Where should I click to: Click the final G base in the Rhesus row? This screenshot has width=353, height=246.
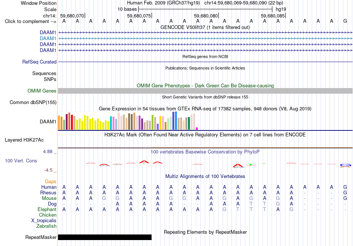(x=345, y=192)
